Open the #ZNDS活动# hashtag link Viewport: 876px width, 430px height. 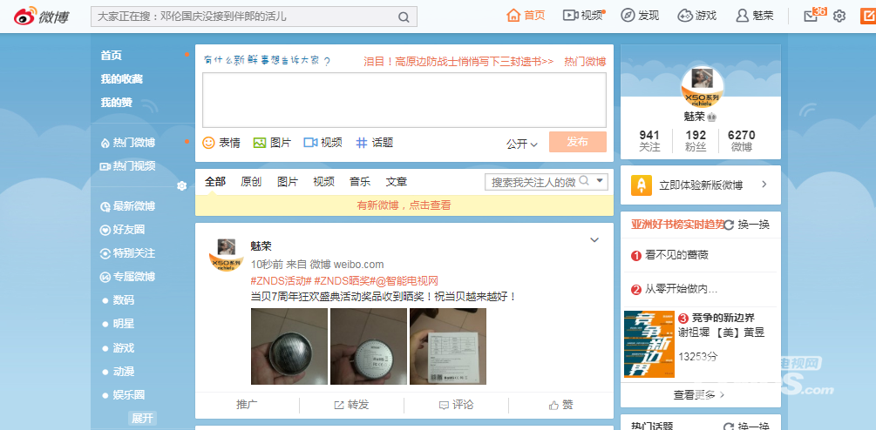(281, 280)
